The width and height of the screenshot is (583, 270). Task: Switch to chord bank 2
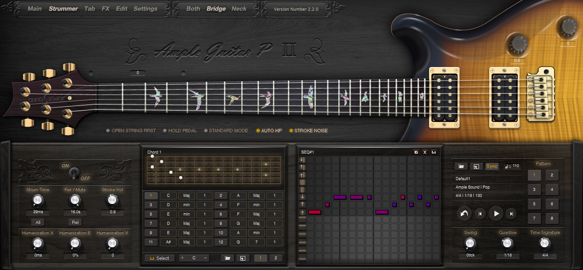(x=276, y=258)
